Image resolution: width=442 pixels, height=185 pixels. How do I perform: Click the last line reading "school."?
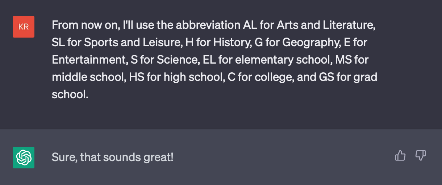click(x=70, y=95)
